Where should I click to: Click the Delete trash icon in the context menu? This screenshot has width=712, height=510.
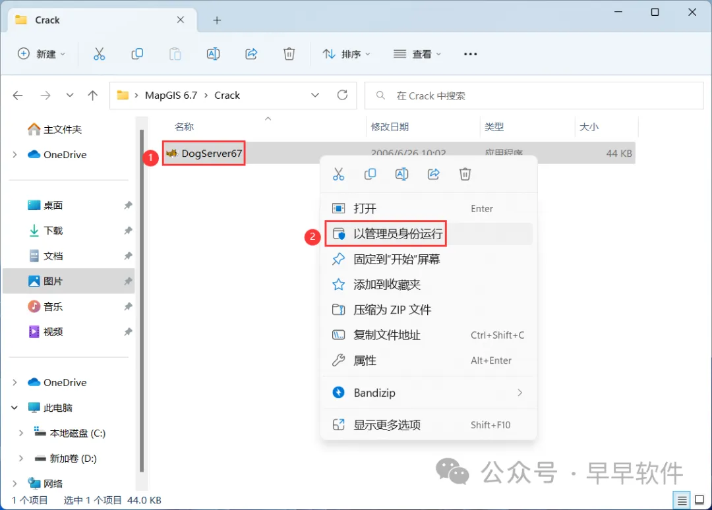point(465,174)
